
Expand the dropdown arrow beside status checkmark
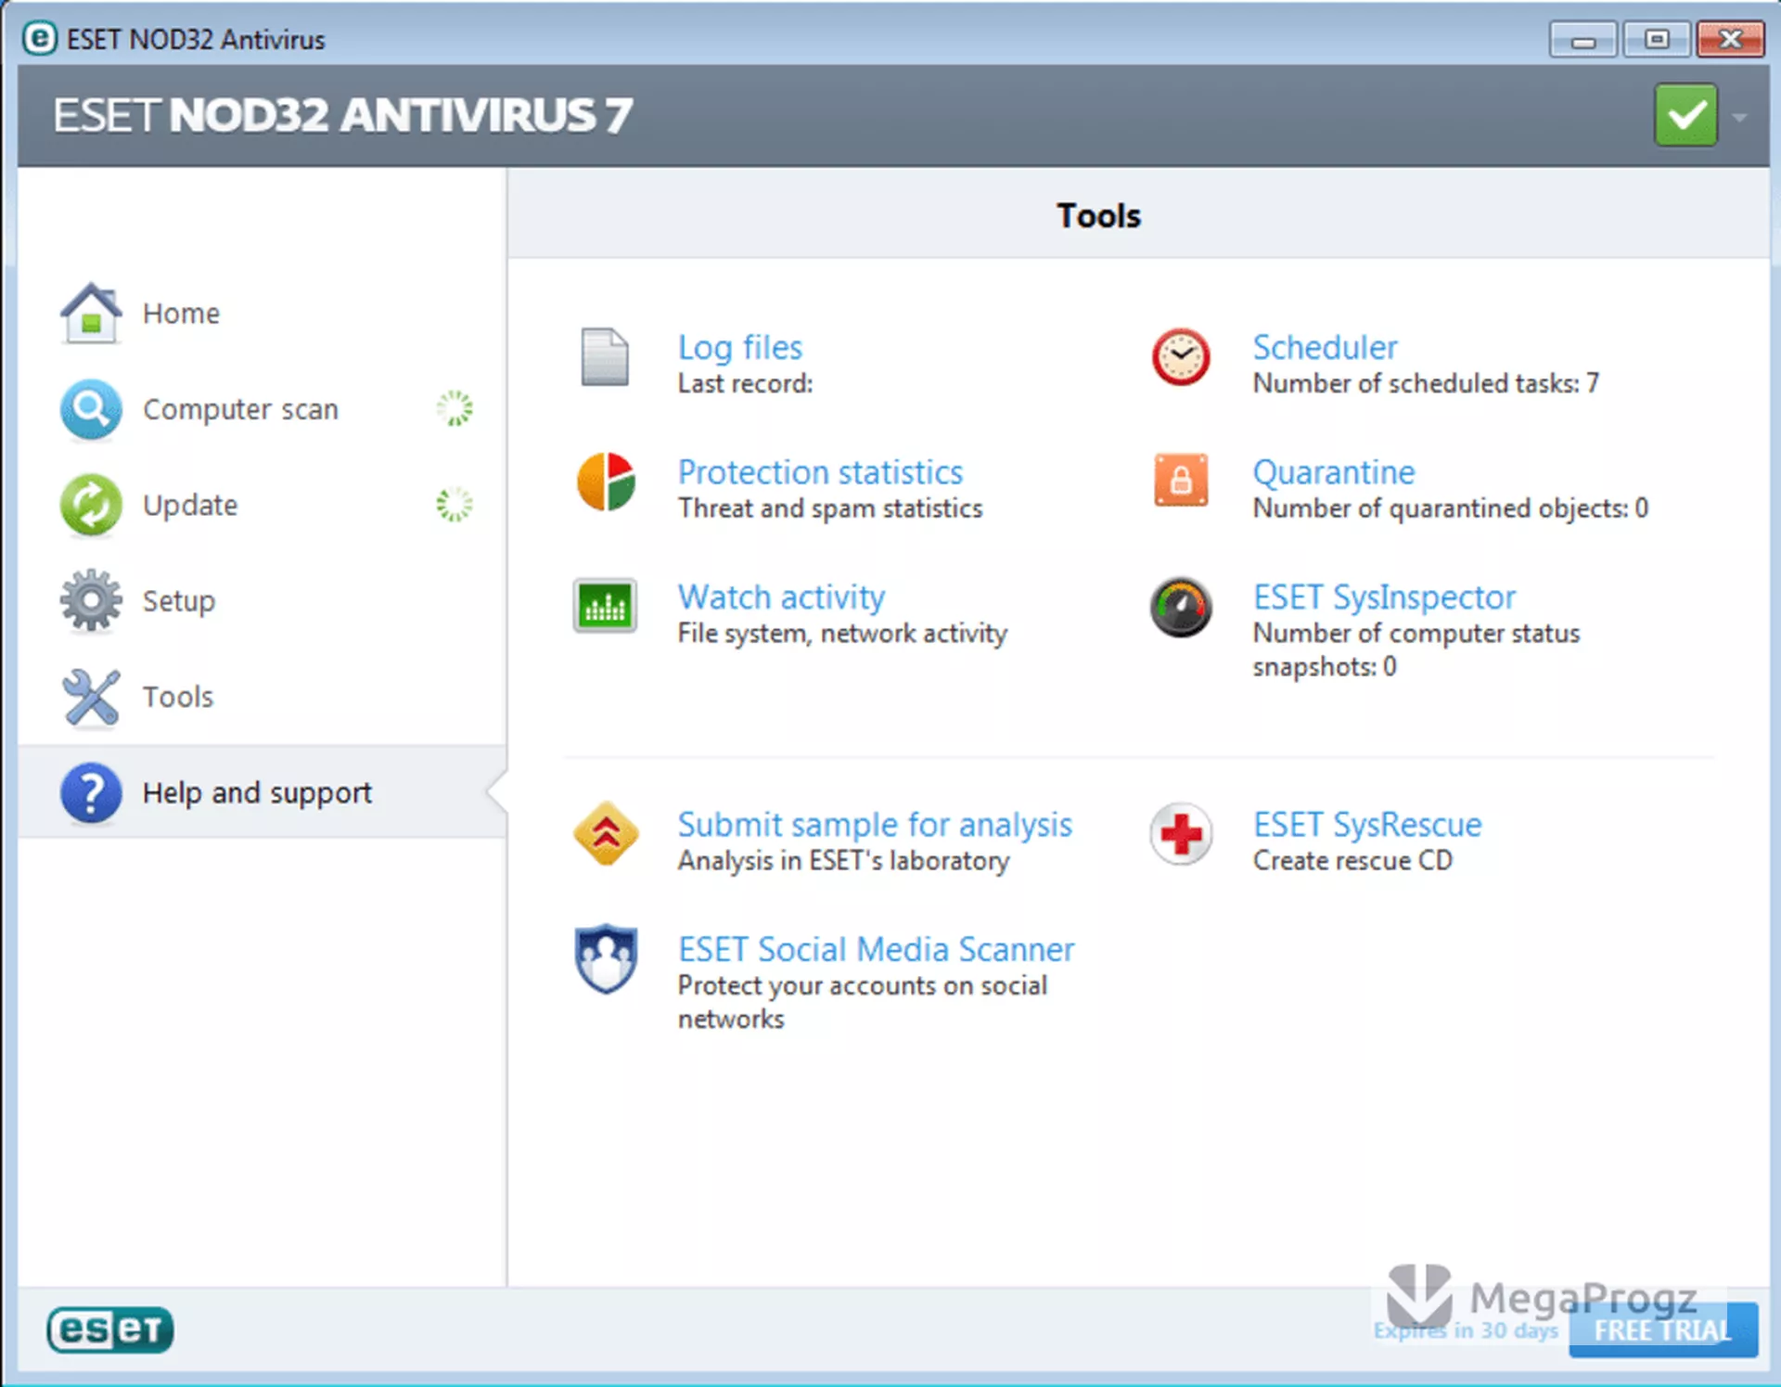click(1740, 118)
